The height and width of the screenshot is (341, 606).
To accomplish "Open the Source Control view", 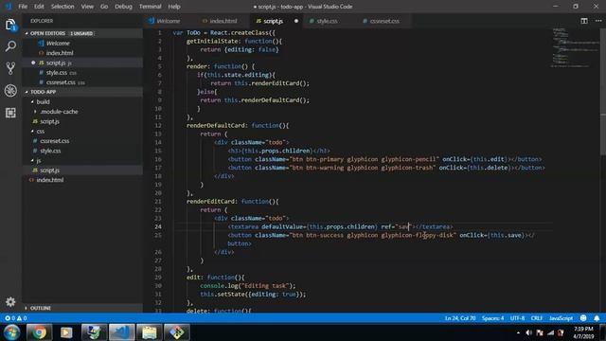I will pyautogui.click(x=10, y=68).
